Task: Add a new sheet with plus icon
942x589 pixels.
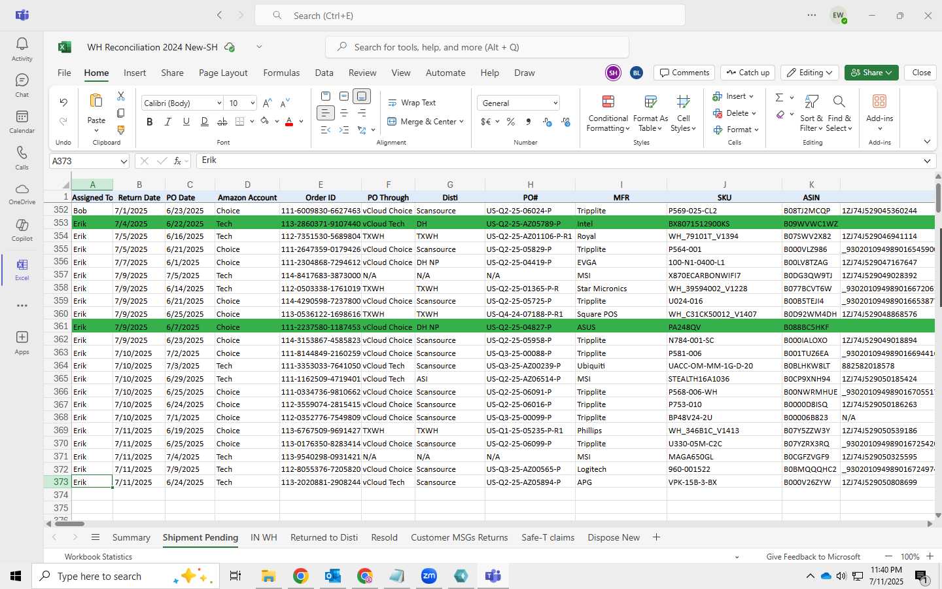Action: [656, 537]
